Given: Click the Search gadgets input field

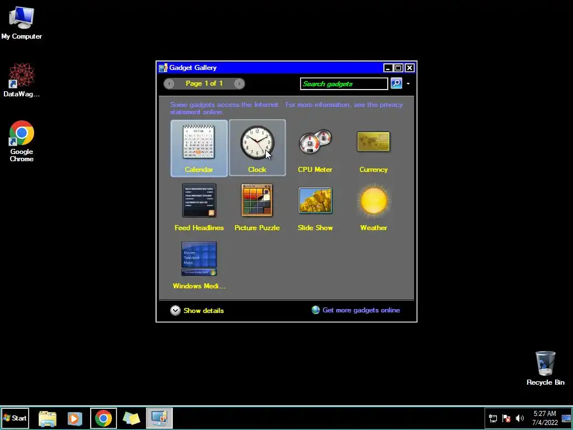Looking at the screenshot, I should (344, 84).
